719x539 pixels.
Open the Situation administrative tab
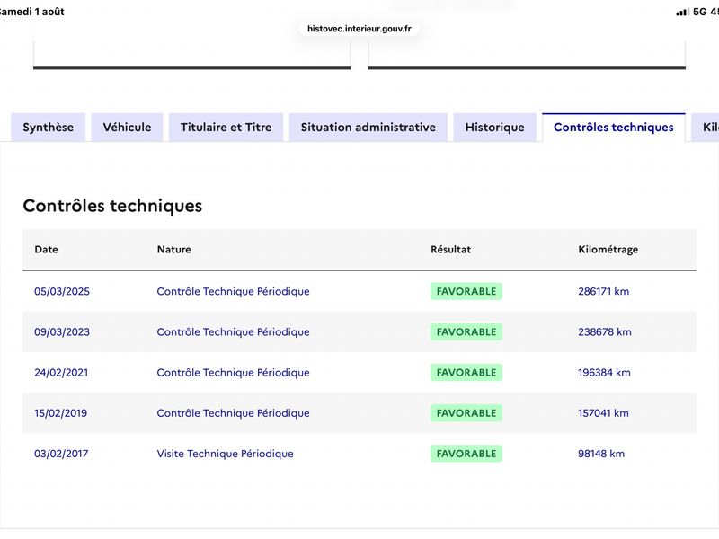368,127
